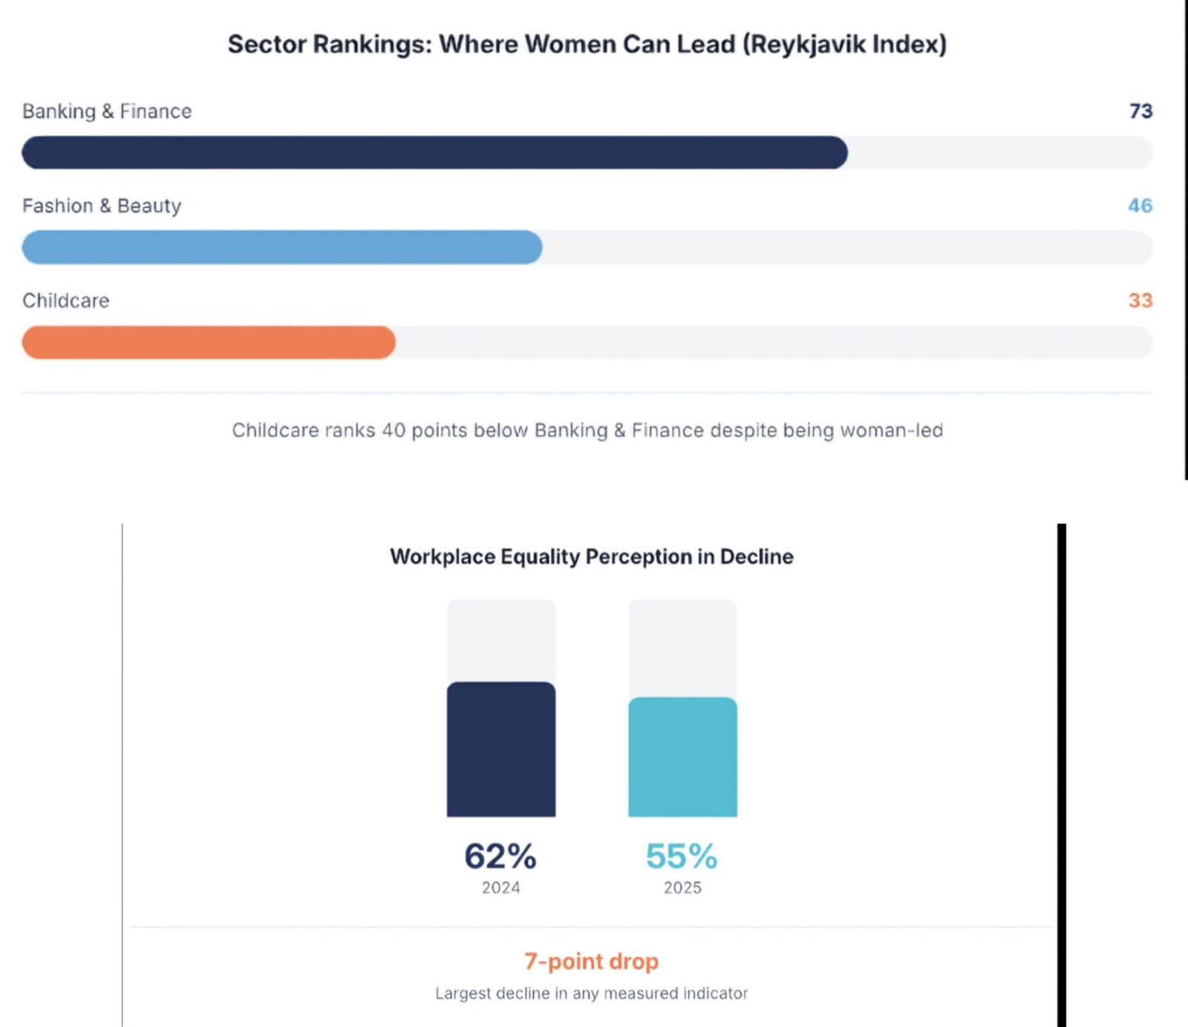
Task: Click the orange 7-point drop text
Action: (591, 962)
